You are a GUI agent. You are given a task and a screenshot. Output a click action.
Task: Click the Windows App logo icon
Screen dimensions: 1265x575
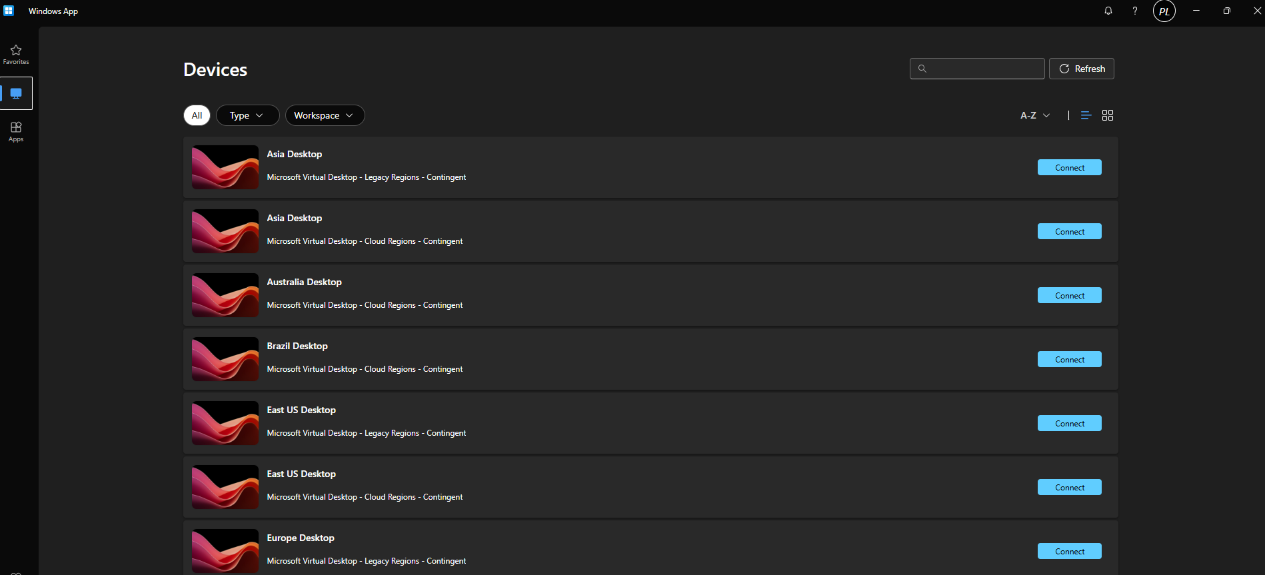tap(9, 11)
